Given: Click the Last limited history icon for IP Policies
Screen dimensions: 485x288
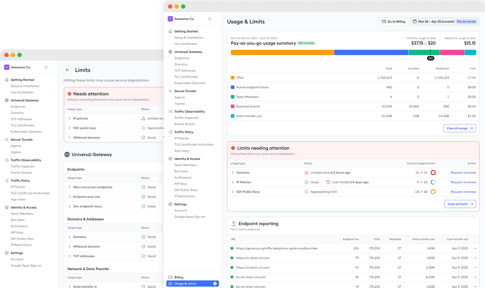Looking at the screenshot, I should coord(328,182).
